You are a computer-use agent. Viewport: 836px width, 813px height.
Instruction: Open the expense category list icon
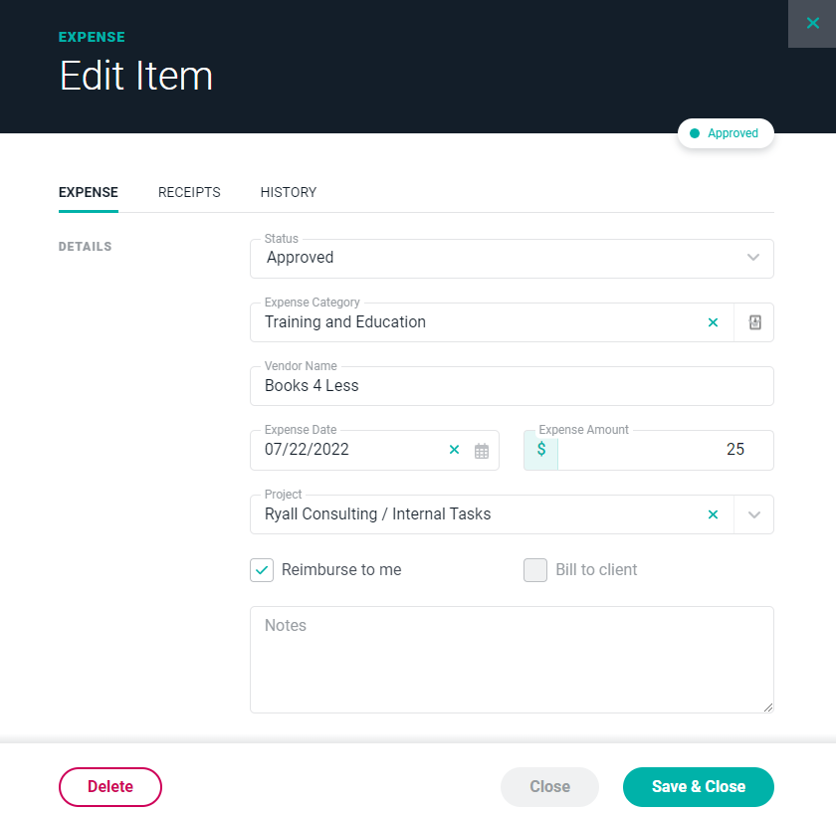pos(754,322)
